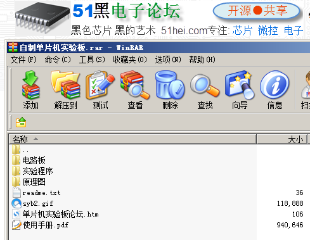This screenshot has width=310, height=240.
Task: Click the size value 36
Action: pyautogui.click(x=299, y=193)
